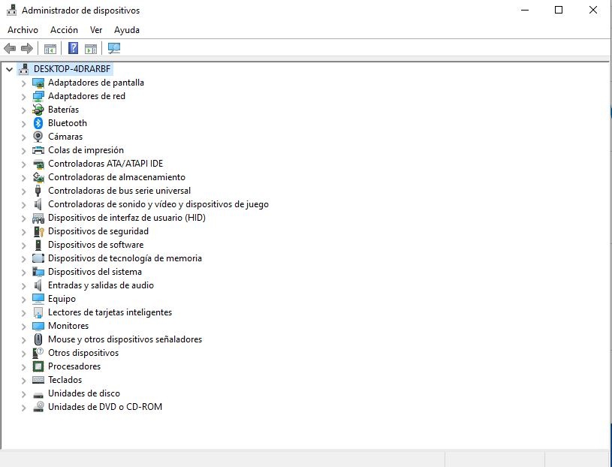Screen dimensions: 612x467
Task: Click the Administrador de dispositivos title icon
Action: coord(12,11)
